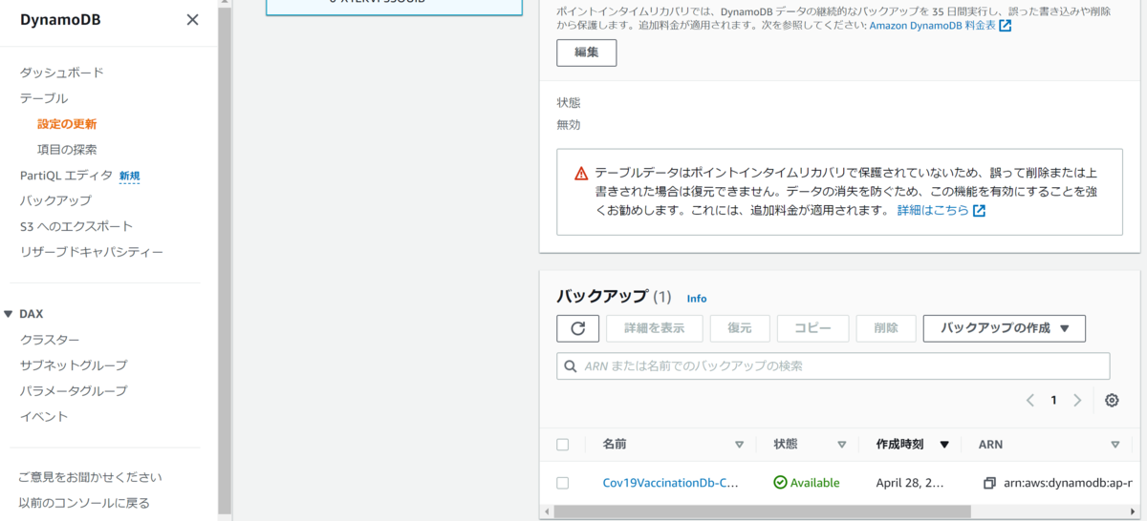The image size is (1147, 521).
Task: Open backup table settings gear
Action: click(x=1112, y=401)
